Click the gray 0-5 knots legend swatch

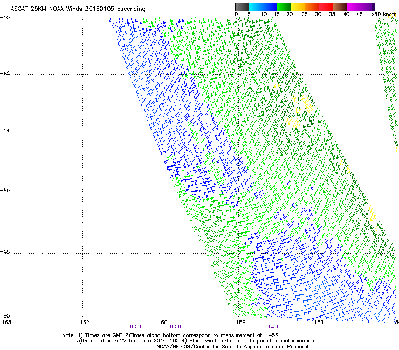[242, 6]
